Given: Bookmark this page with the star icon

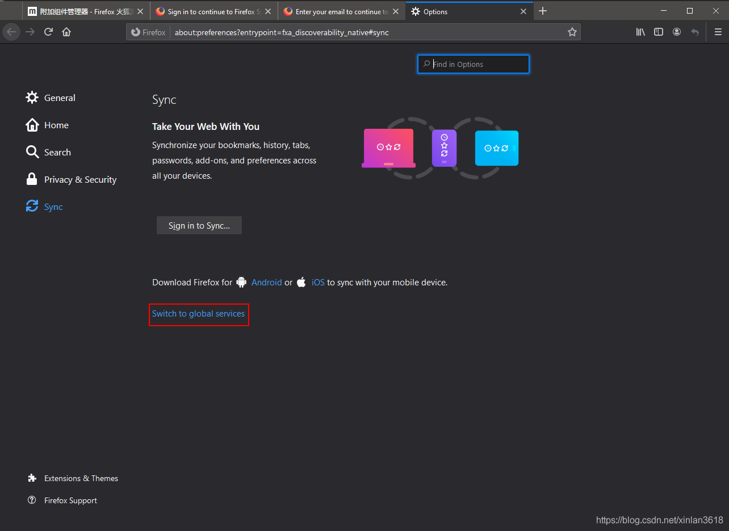Looking at the screenshot, I should pos(572,32).
